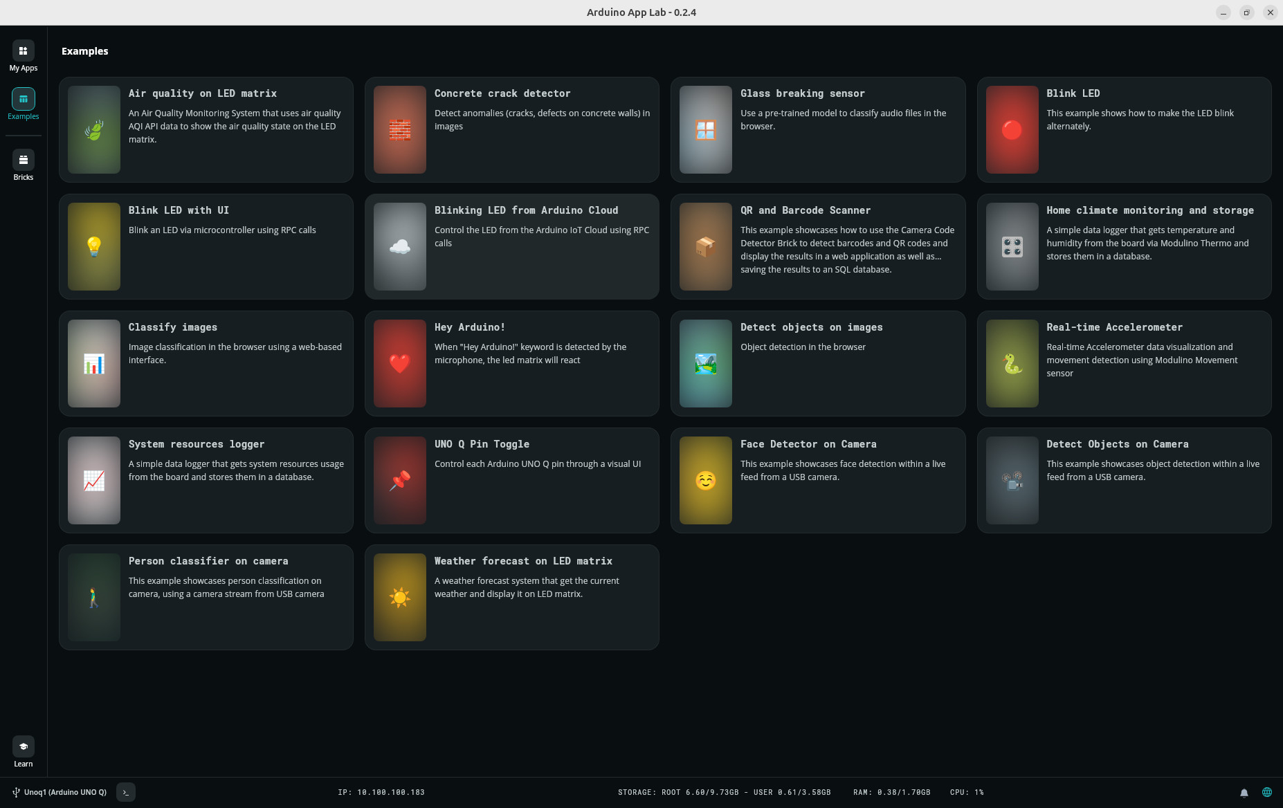
Task: Click the globe network icon
Action: tap(1266, 792)
